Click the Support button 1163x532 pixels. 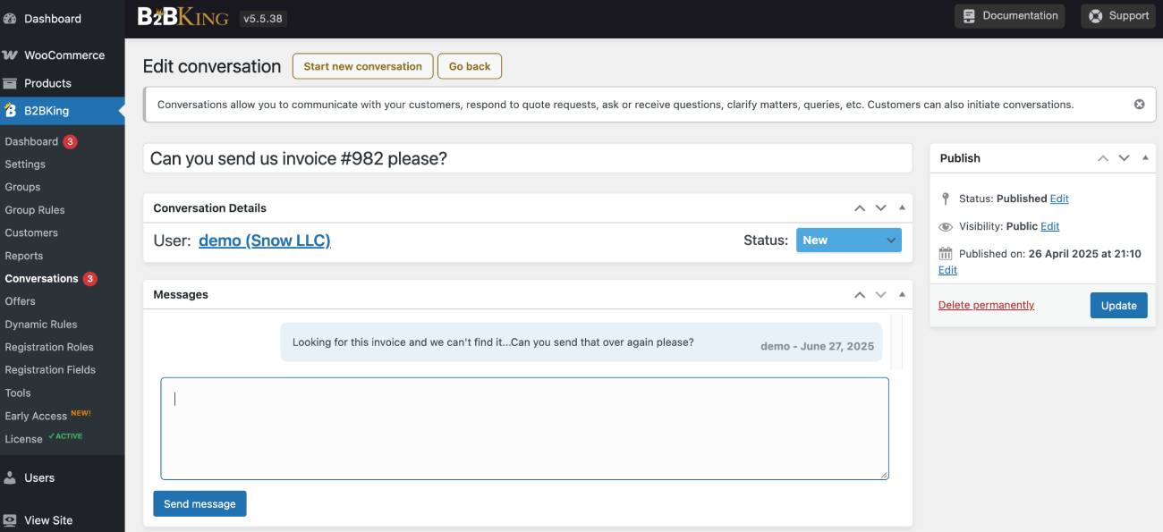(x=1118, y=15)
